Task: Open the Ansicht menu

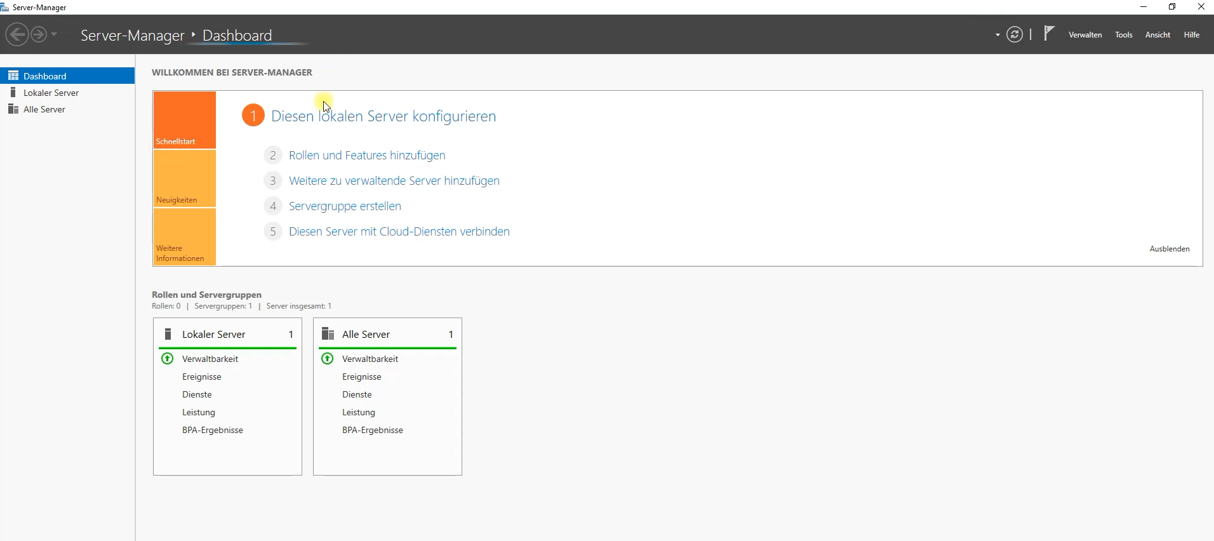Action: (x=1157, y=35)
